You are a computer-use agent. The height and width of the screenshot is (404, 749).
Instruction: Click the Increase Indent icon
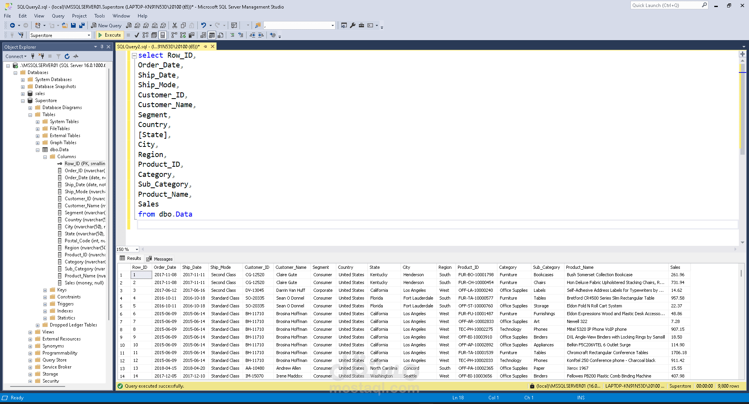[261, 35]
